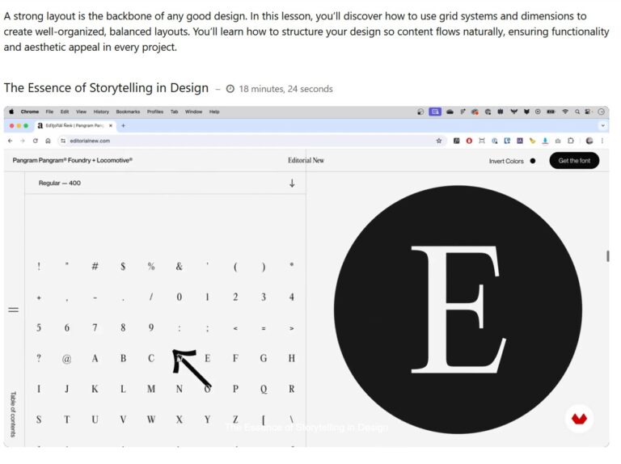This screenshot has height=464, width=621.
Task: Click the browser home icon
Action: click(x=48, y=141)
